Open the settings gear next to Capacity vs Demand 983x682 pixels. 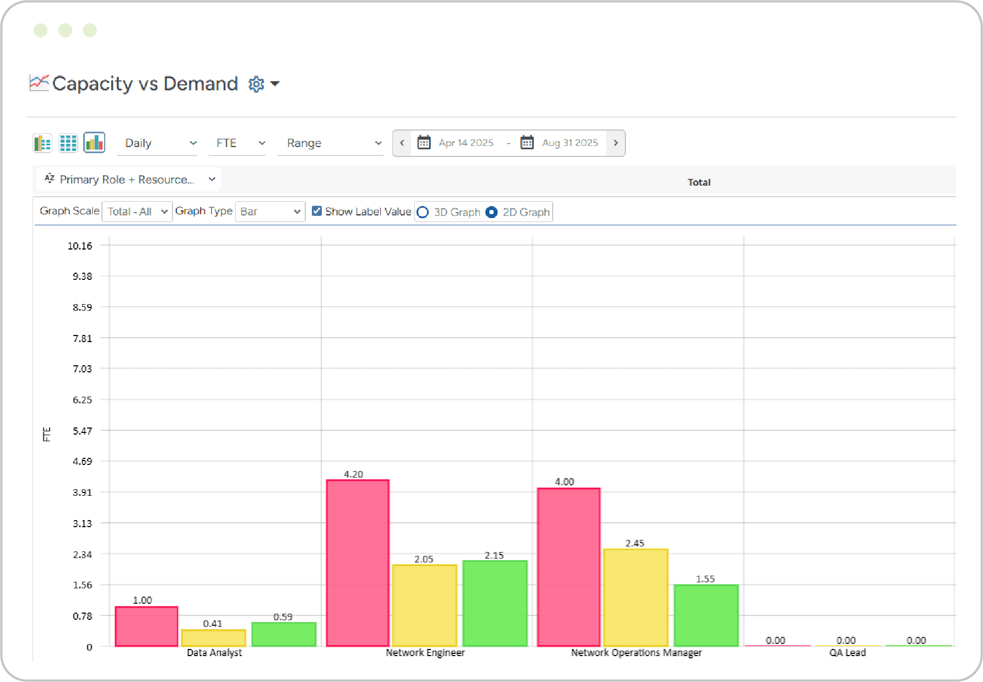[256, 84]
